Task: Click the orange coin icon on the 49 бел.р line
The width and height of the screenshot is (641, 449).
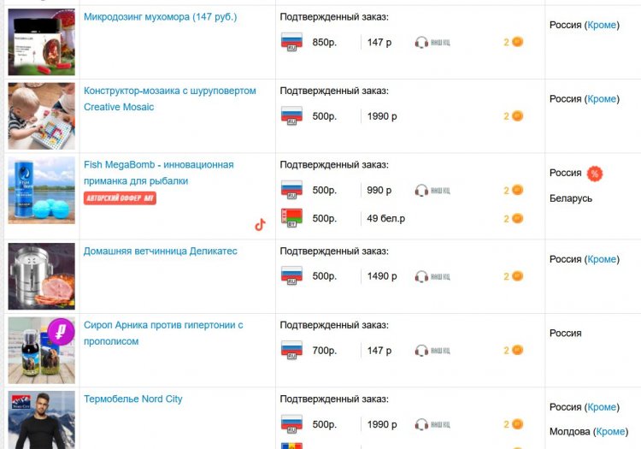Action: click(x=518, y=218)
